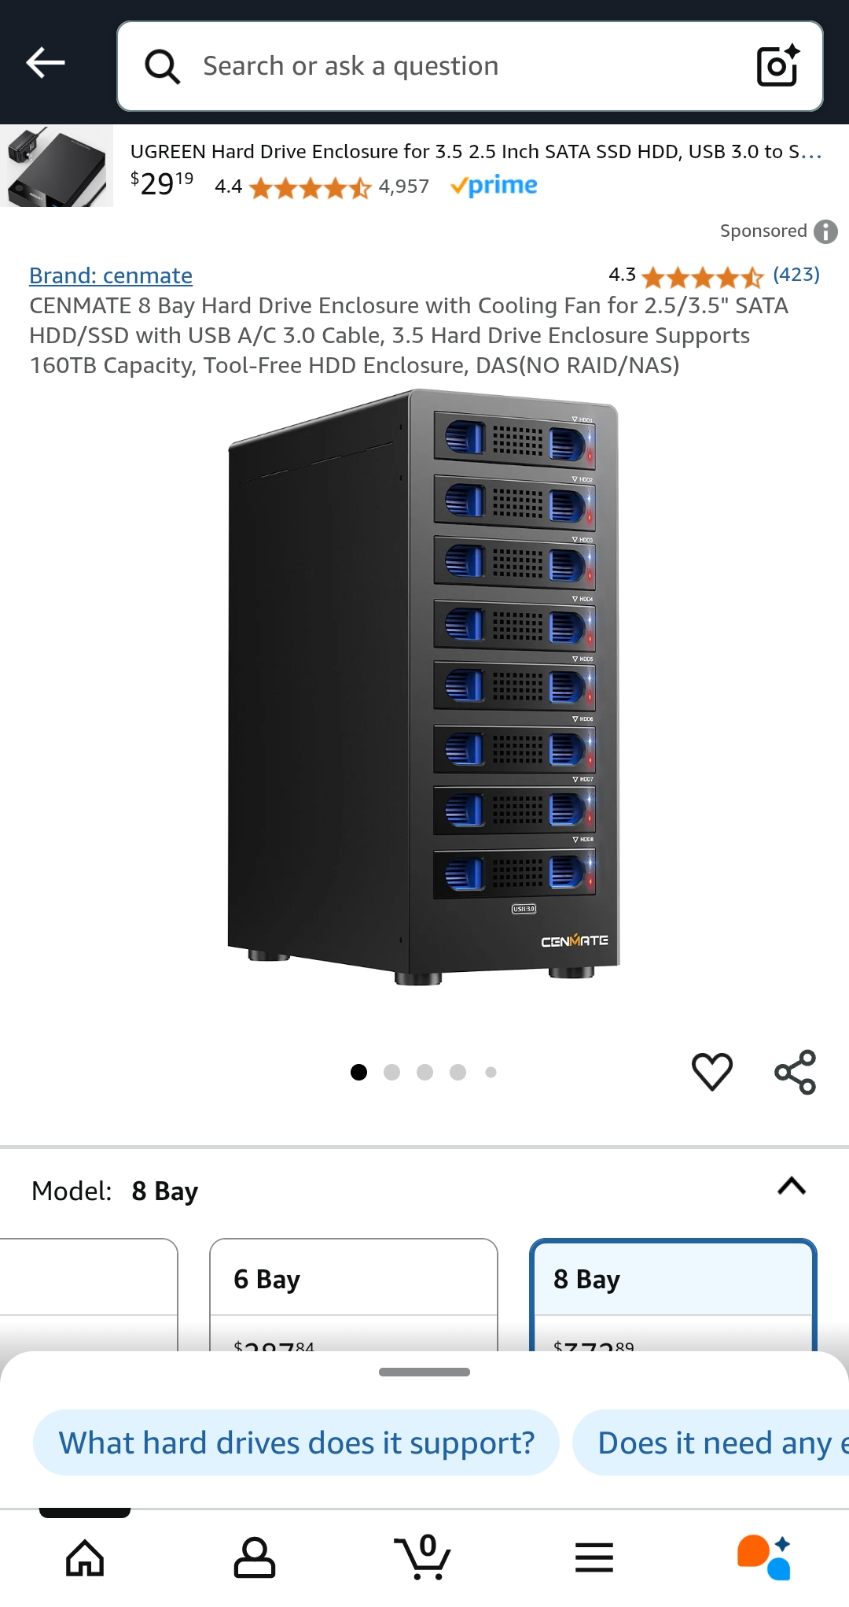Open the 423 ratings link
This screenshot has width=849, height=1607.
pyautogui.click(x=796, y=275)
